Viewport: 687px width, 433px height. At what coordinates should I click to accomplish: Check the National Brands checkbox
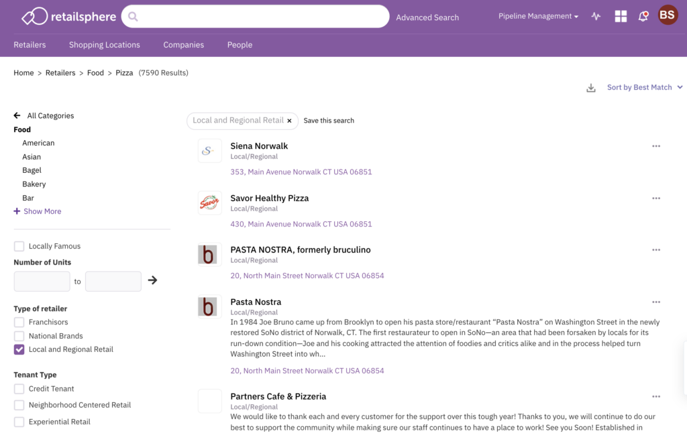19,336
